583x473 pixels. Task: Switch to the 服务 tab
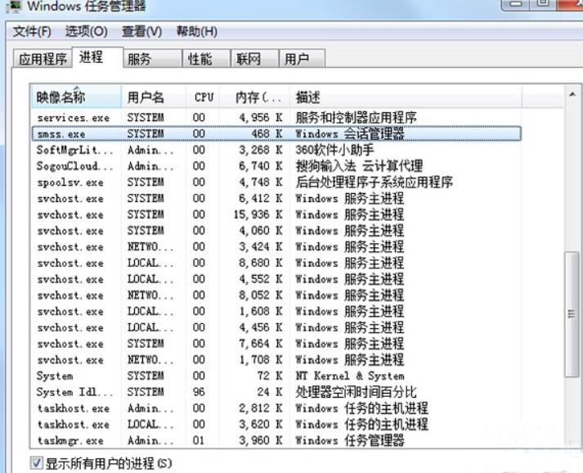coord(152,59)
